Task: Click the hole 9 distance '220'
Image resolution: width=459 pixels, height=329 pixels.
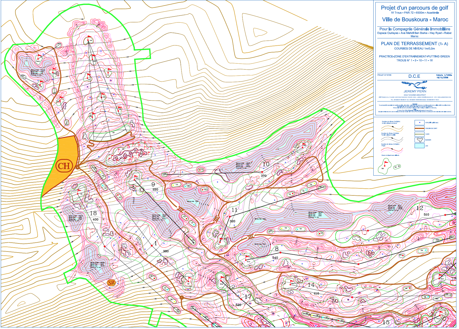Action: [155, 189]
